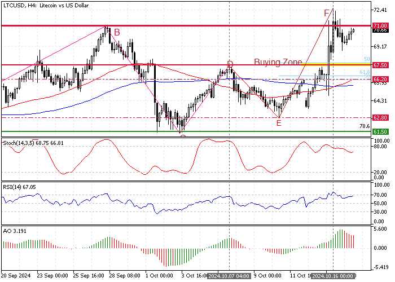The image size is (395, 282).
Task: Click the RSI 50.00 level value
Action: point(381,203)
